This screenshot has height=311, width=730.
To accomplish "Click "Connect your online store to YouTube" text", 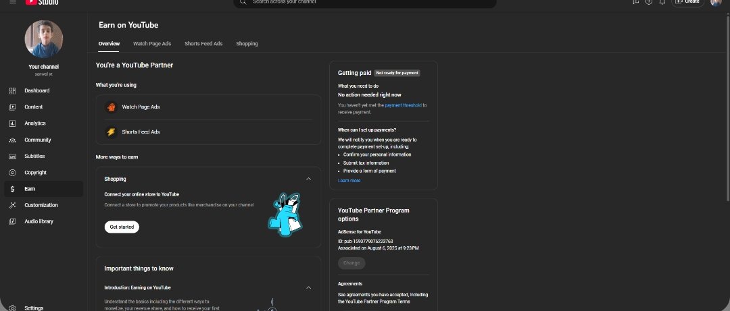I will 141,194.
